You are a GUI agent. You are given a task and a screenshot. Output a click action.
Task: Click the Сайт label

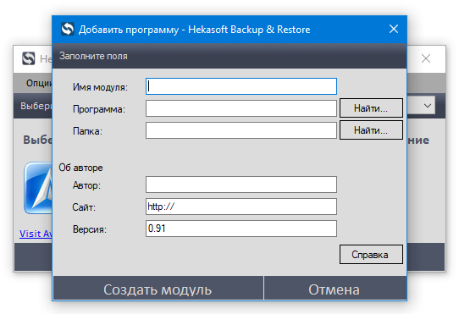pyautogui.click(x=84, y=207)
